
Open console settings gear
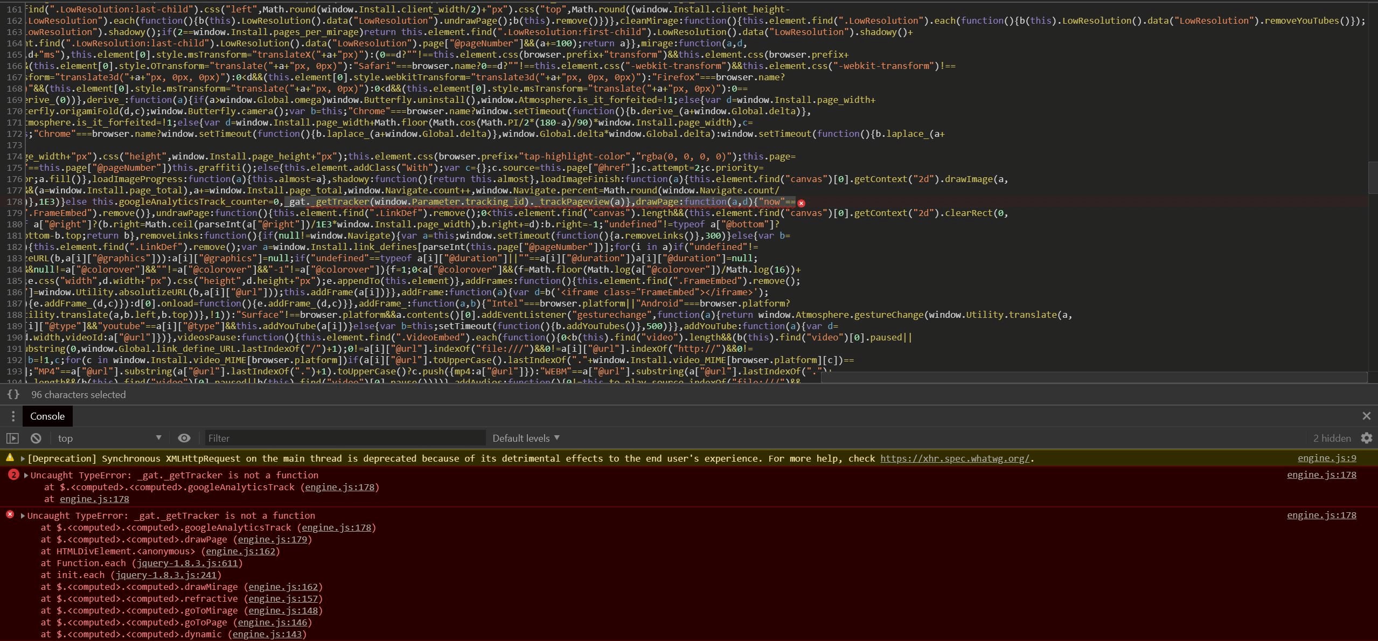click(1367, 438)
